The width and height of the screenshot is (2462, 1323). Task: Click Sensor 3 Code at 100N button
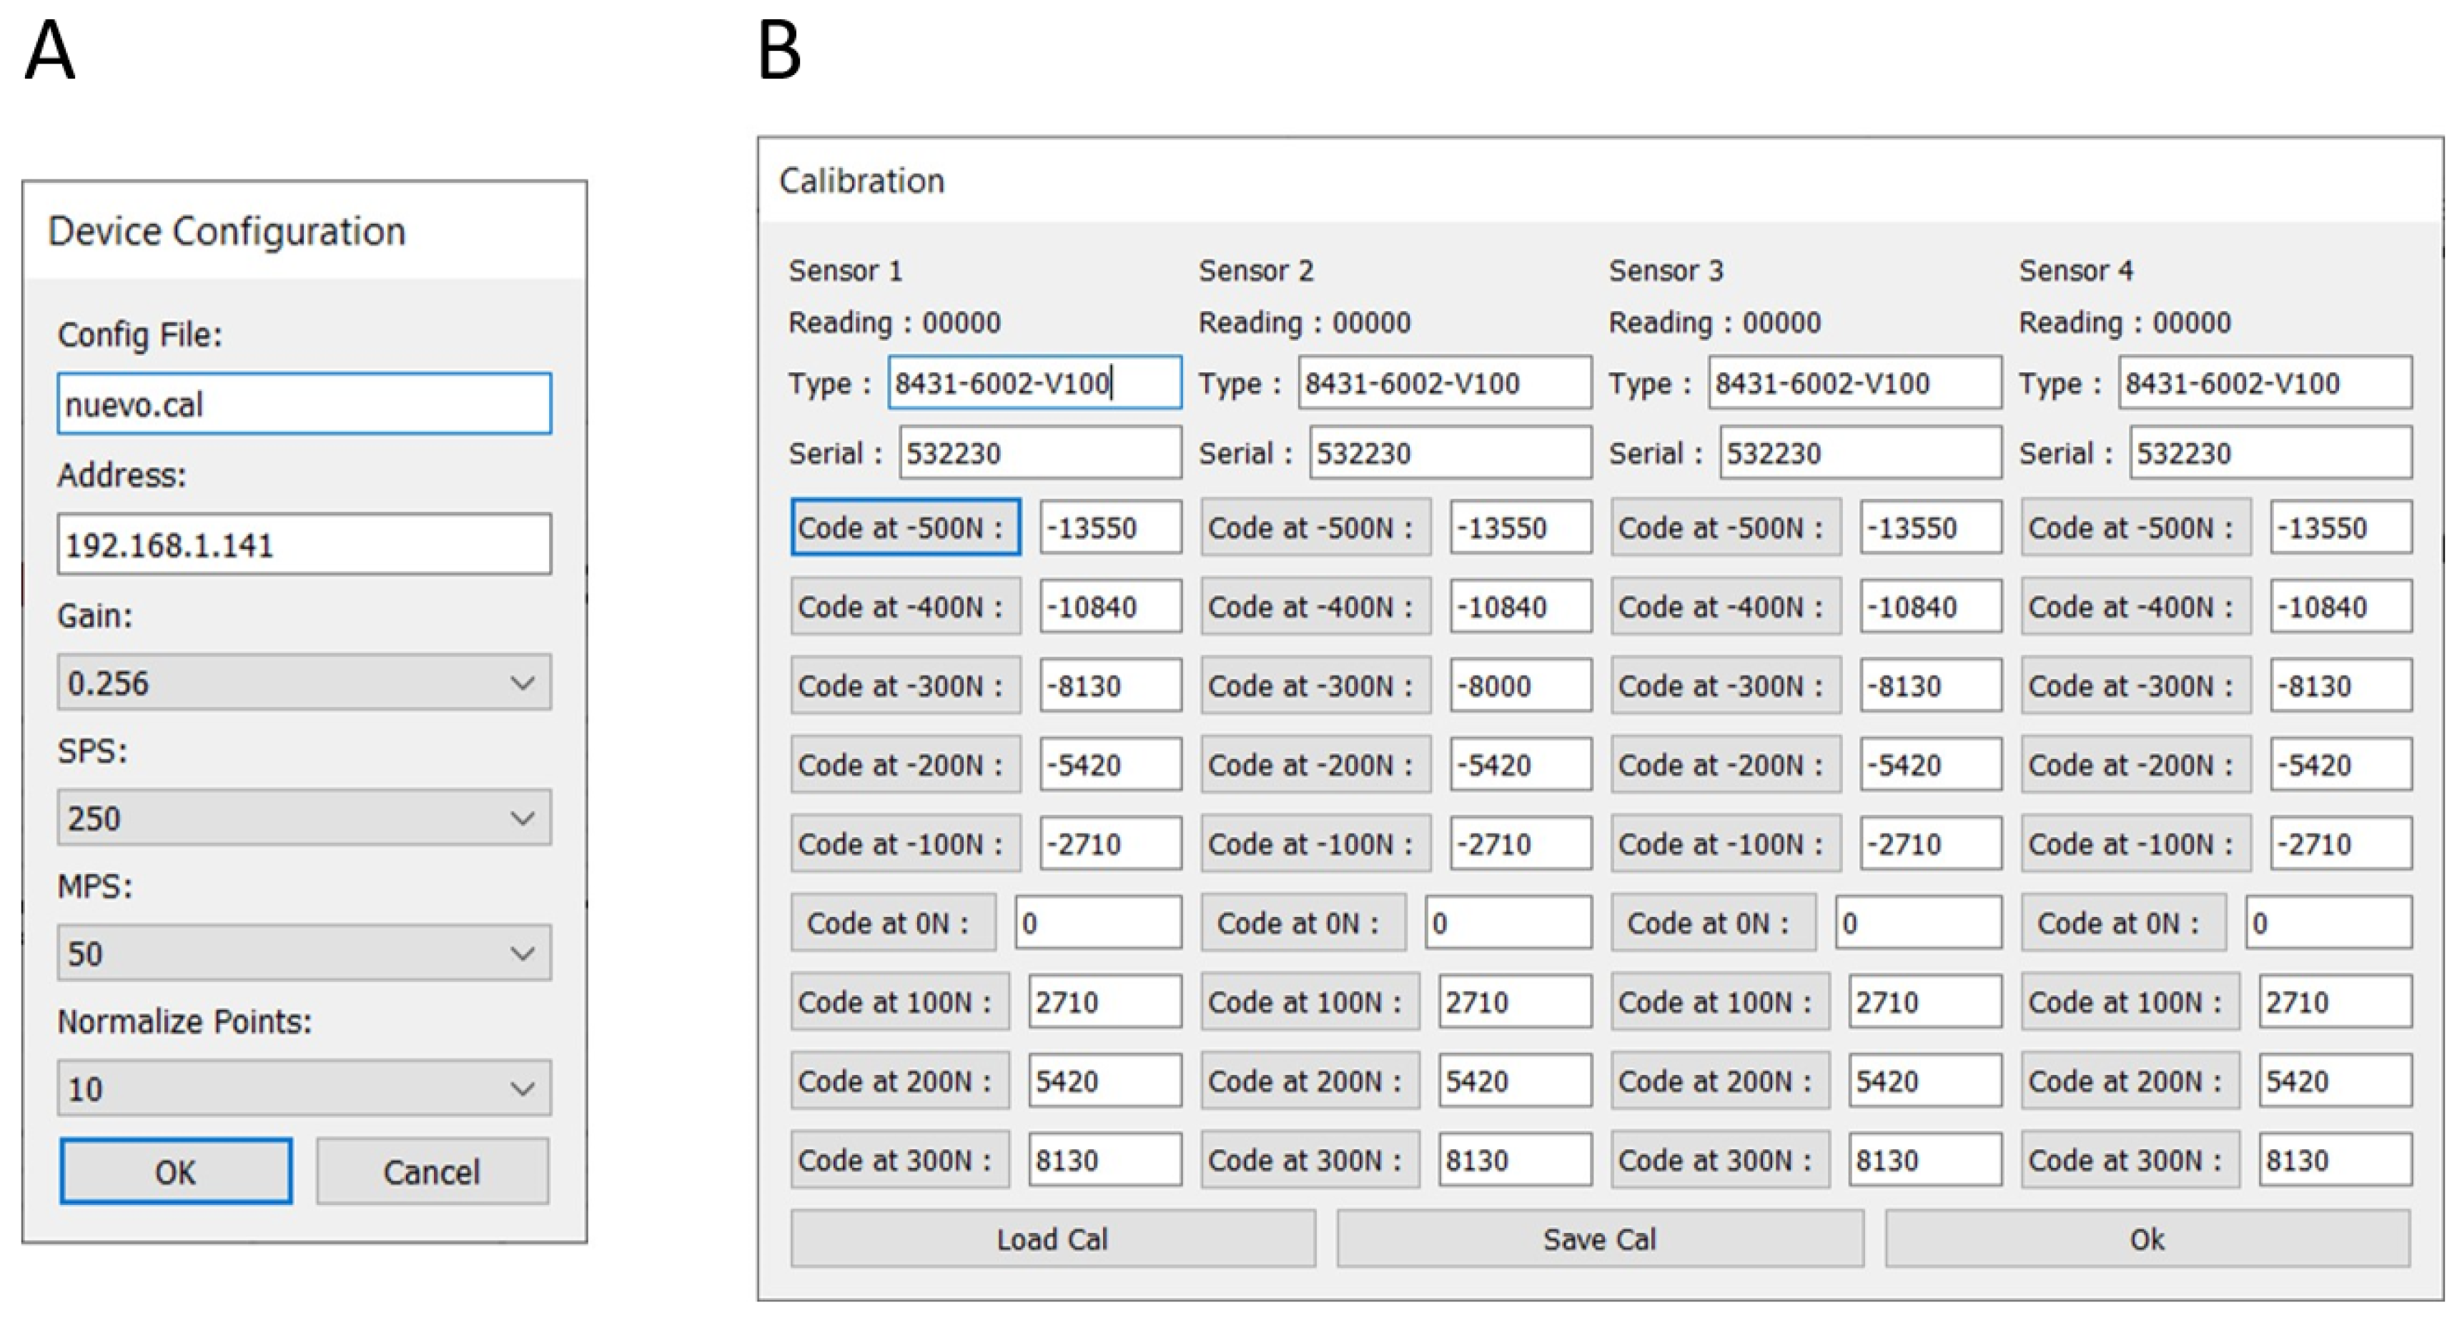tap(1719, 1002)
